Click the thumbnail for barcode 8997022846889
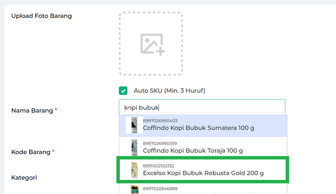Screen dimensions: 336x194 pyautogui.click(x=134, y=190)
